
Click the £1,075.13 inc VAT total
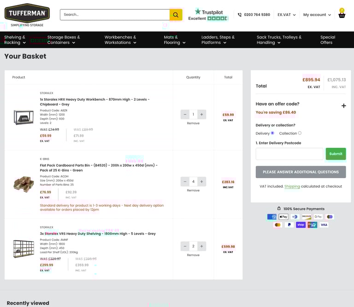pos(336,80)
